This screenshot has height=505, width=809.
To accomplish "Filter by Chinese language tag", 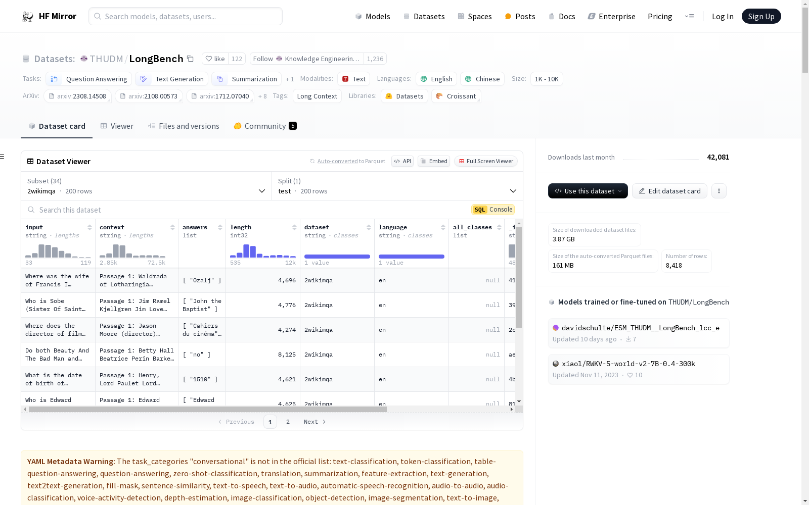I will [482, 79].
